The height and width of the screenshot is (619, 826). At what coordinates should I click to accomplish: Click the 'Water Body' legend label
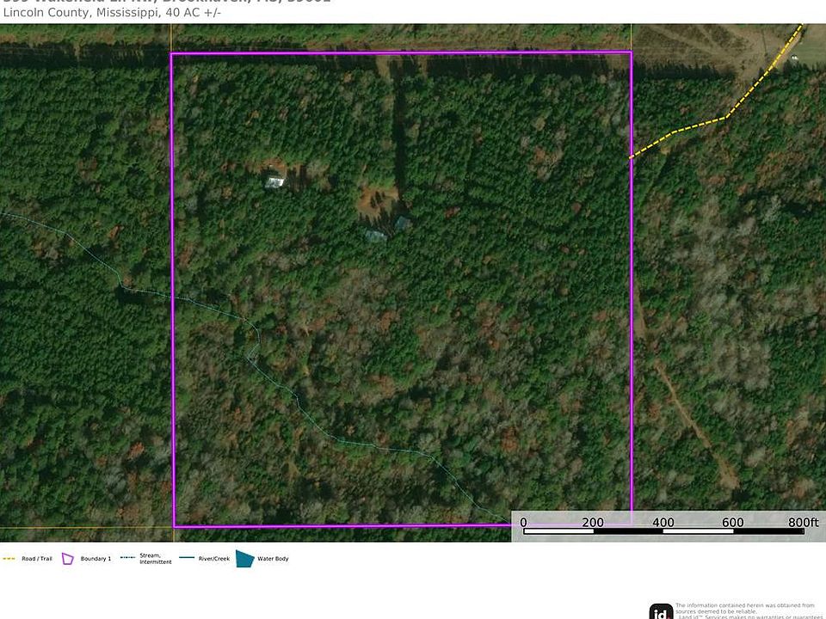click(x=273, y=559)
